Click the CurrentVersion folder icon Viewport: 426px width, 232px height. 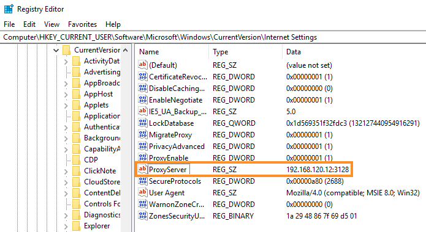click(x=67, y=50)
